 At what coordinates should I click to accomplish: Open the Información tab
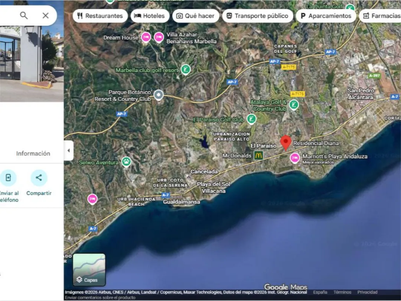[x=33, y=153]
